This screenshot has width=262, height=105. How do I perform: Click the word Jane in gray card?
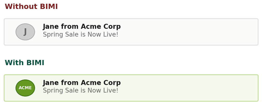pos(51,27)
